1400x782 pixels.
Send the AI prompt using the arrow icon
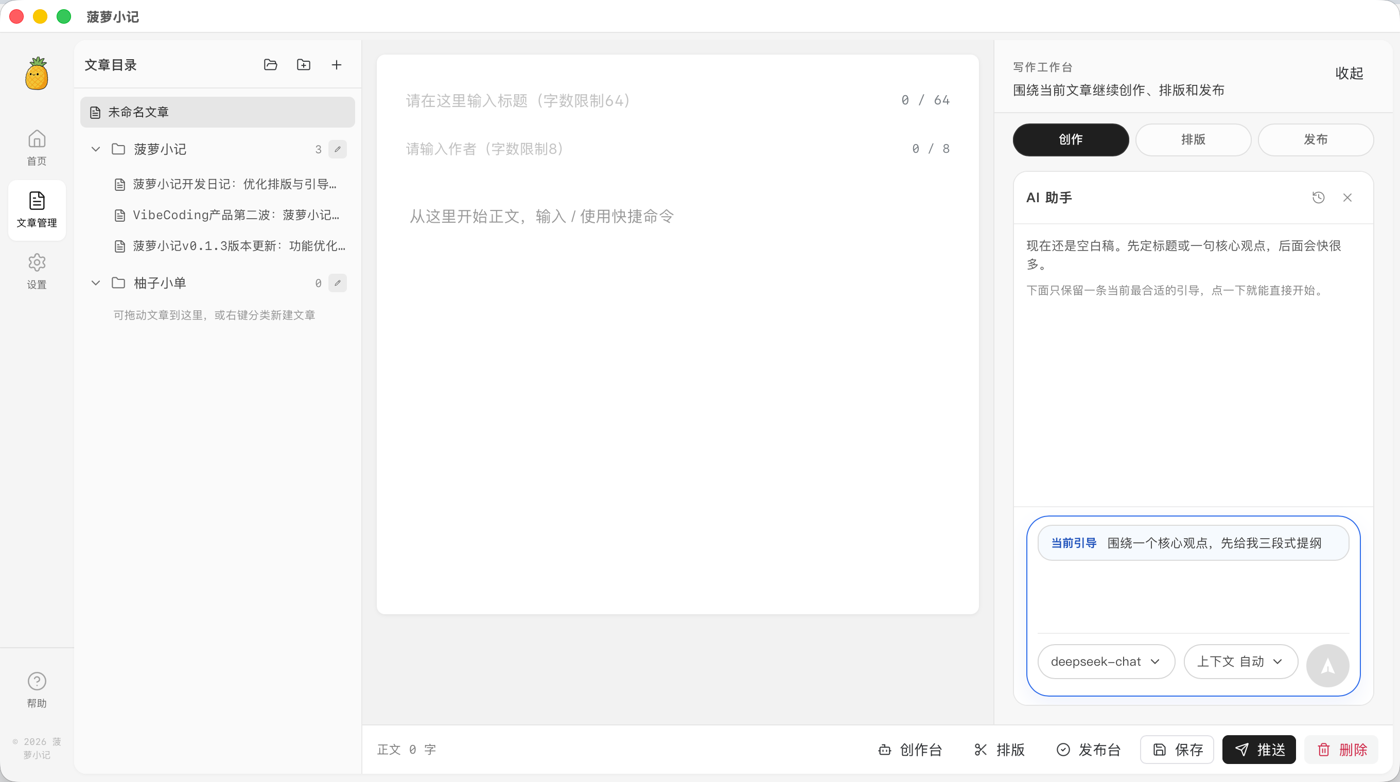click(1328, 665)
